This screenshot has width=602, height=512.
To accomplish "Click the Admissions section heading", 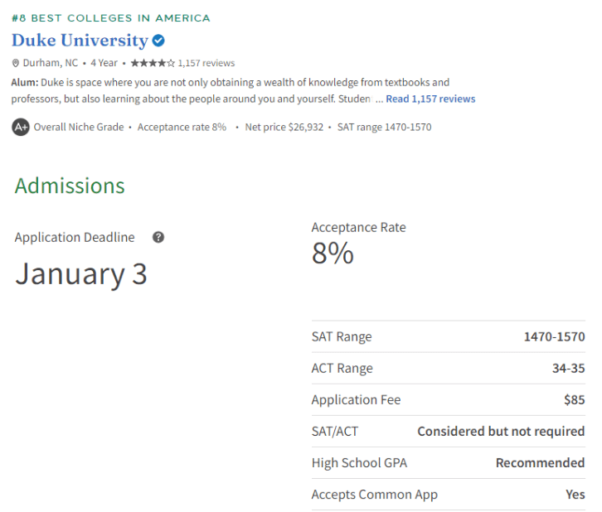I will 70,186.
